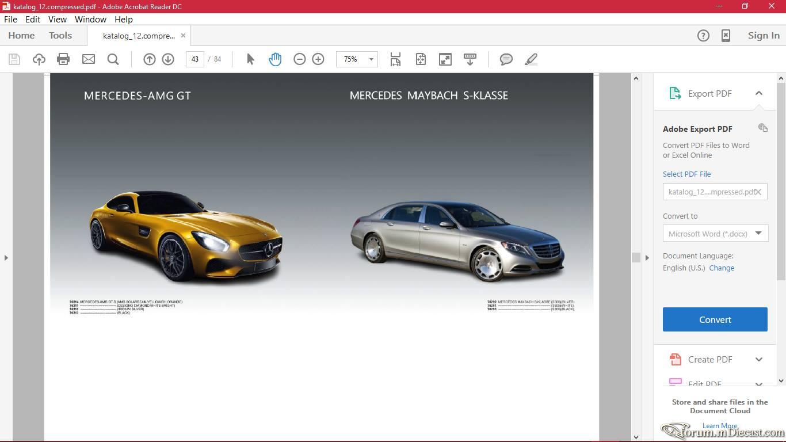Clear the selected katalog file with X
This screenshot has width=786, height=442.
(758, 192)
